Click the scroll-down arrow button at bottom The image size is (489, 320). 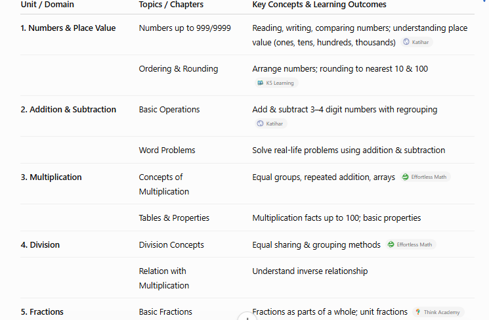(x=247, y=317)
